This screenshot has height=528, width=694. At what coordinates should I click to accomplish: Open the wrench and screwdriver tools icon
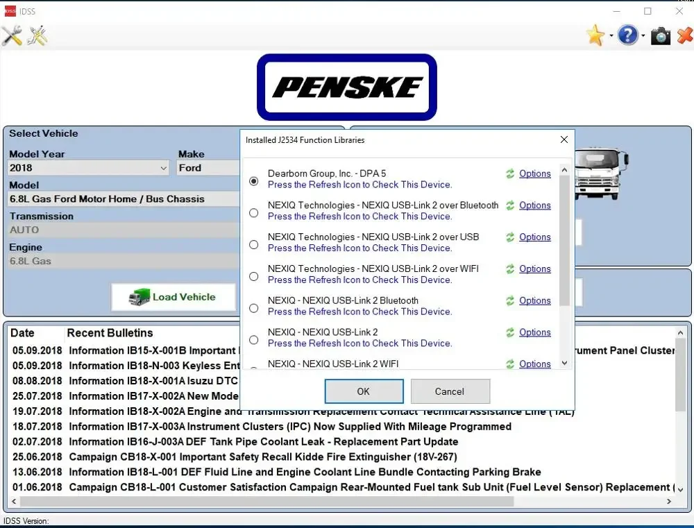12,36
